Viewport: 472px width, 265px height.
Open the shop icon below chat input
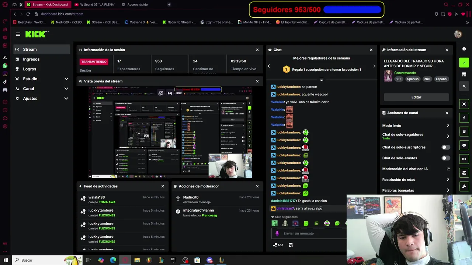[x=291, y=245]
